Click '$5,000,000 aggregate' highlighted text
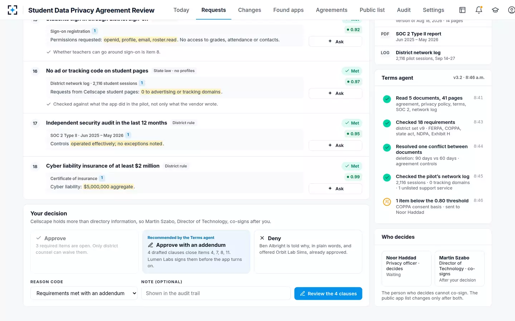The height and width of the screenshot is (321, 515). coord(108,187)
